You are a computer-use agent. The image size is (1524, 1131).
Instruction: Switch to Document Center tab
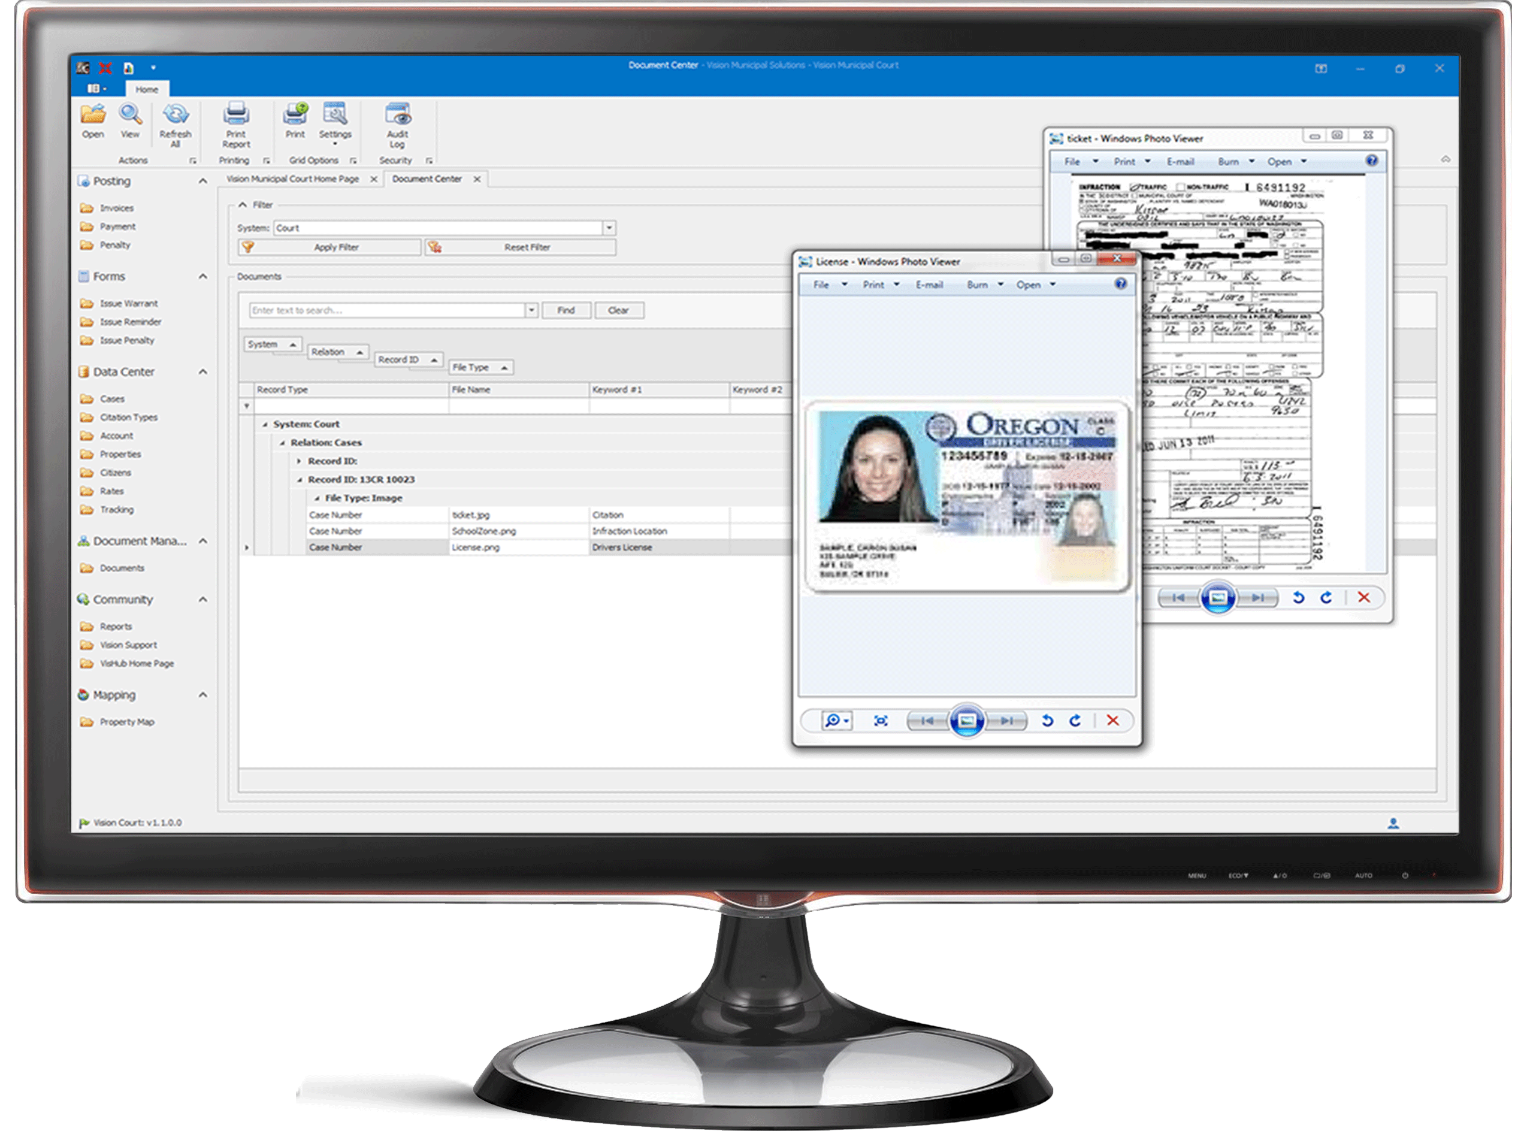click(x=427, y=179)
